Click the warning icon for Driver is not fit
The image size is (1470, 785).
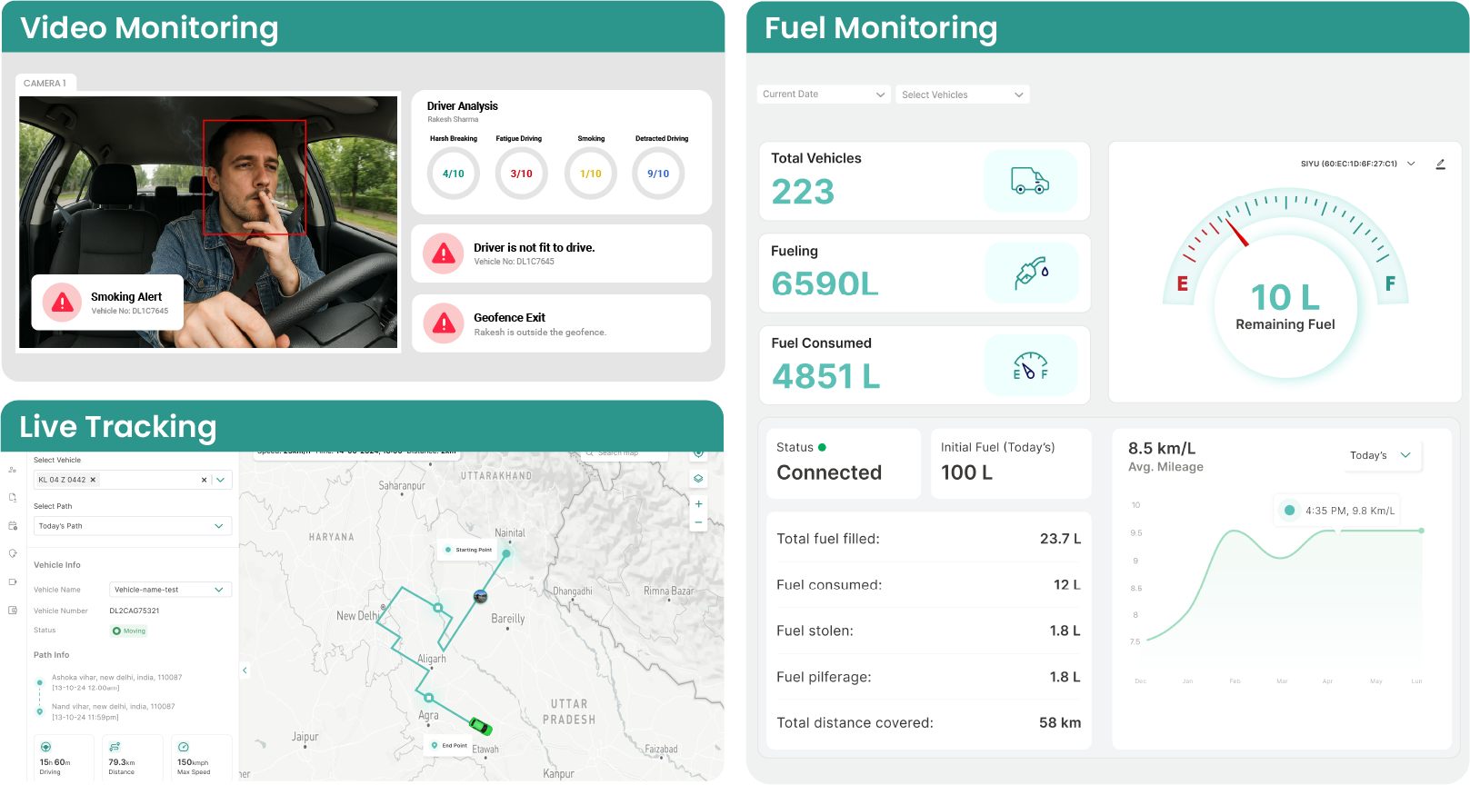(x=444, y=253)
